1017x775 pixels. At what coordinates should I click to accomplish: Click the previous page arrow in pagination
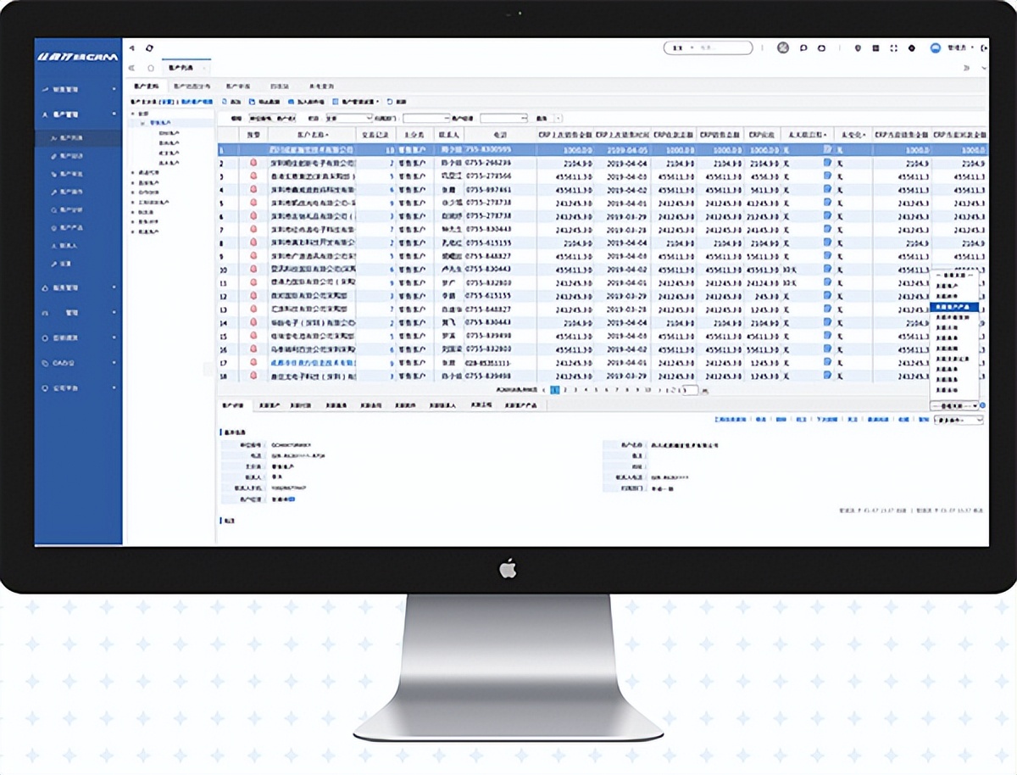(x=544, y=390)
